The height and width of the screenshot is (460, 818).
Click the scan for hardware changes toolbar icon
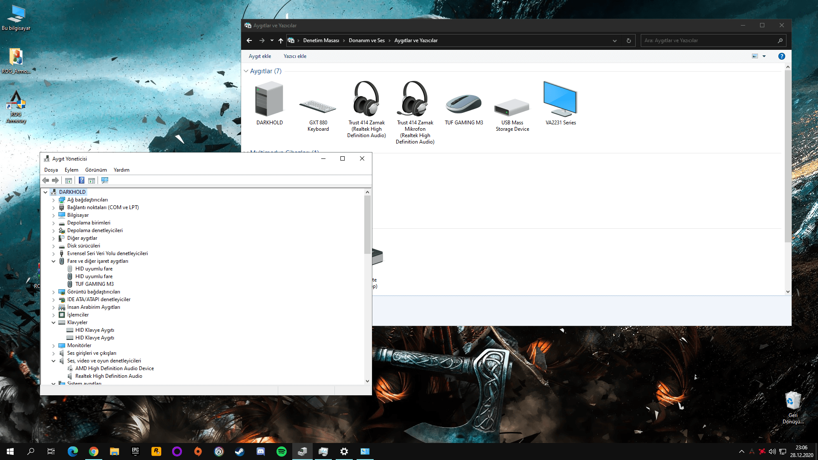coord(105,180)
